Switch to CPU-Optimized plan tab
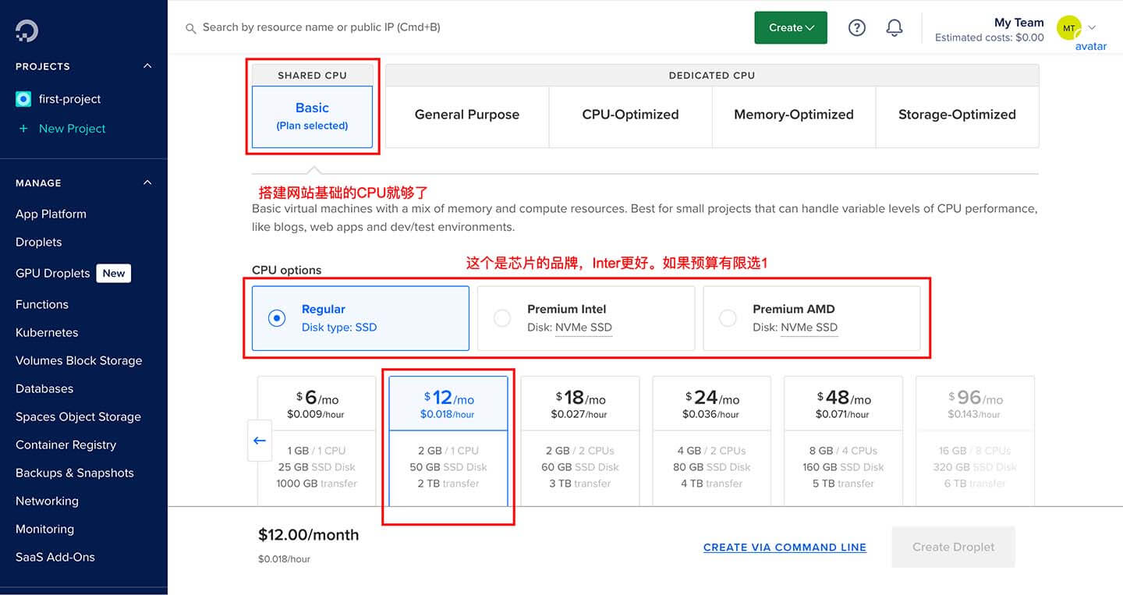Screen dimensions: 1123x595 (630, 116)
